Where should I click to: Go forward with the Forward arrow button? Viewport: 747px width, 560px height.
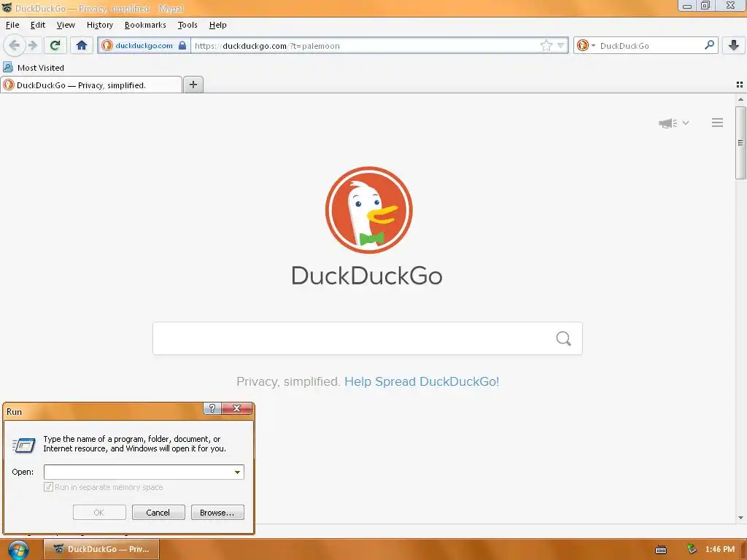(x=33, y=45)
